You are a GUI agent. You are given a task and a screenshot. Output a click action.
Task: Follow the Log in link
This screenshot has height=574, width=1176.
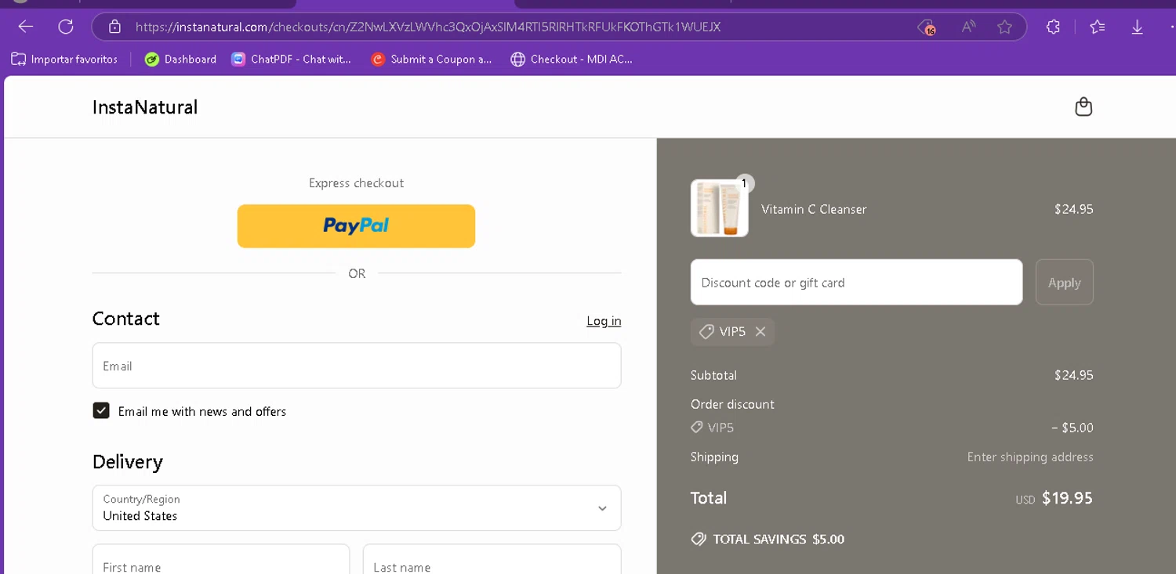coord(604,321)
